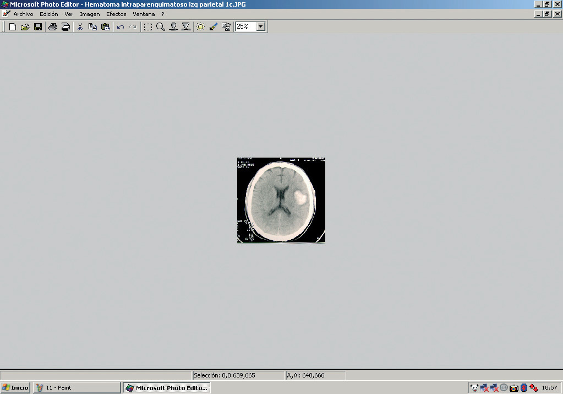Image resolution: width=563 pixels, height=394 pixels.
Task: Activate the Zoom magnifier tool
Action: coord(161,26)
